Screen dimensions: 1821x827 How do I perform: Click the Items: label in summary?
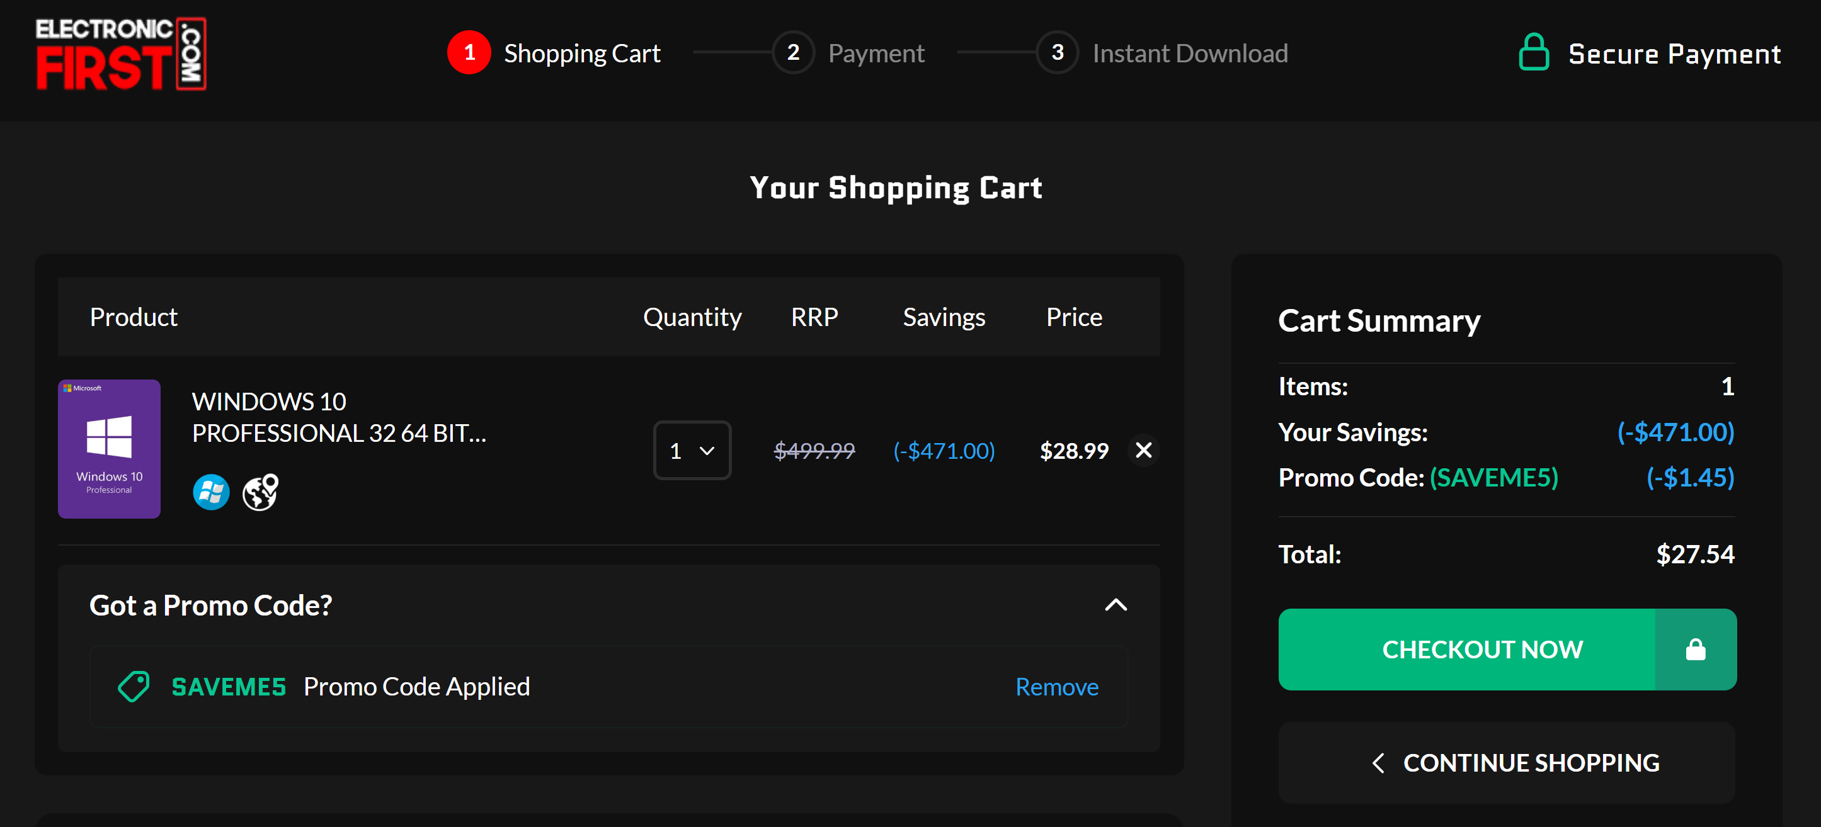tap(1313, 386)
